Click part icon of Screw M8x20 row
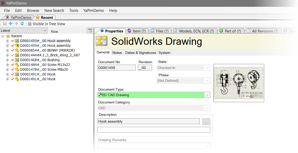This screenshot has height=153, width=298. (x=17, y=69)
